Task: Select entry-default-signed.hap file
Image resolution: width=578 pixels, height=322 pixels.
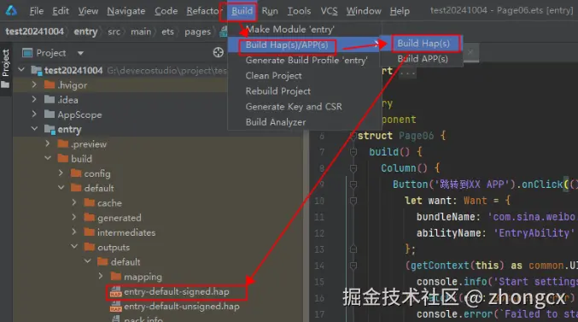Action: 177,292
